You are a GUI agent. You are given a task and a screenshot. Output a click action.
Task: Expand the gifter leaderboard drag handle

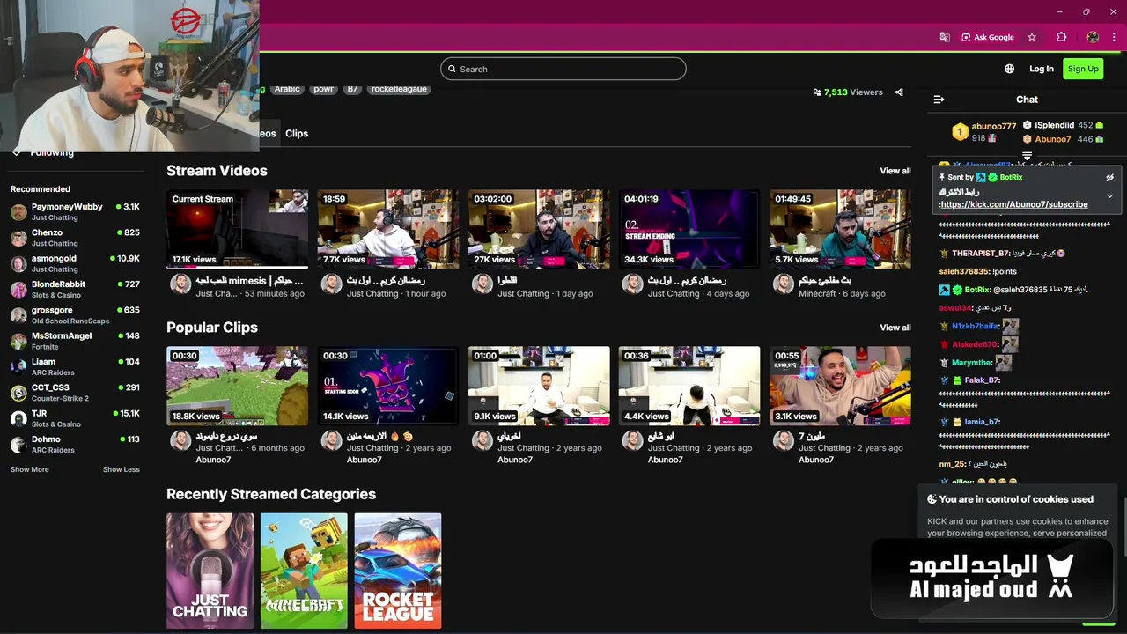coord(1027,156)
